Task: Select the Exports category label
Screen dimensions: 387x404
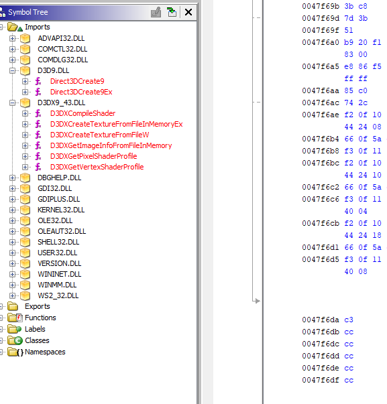Action: [38, 306]
